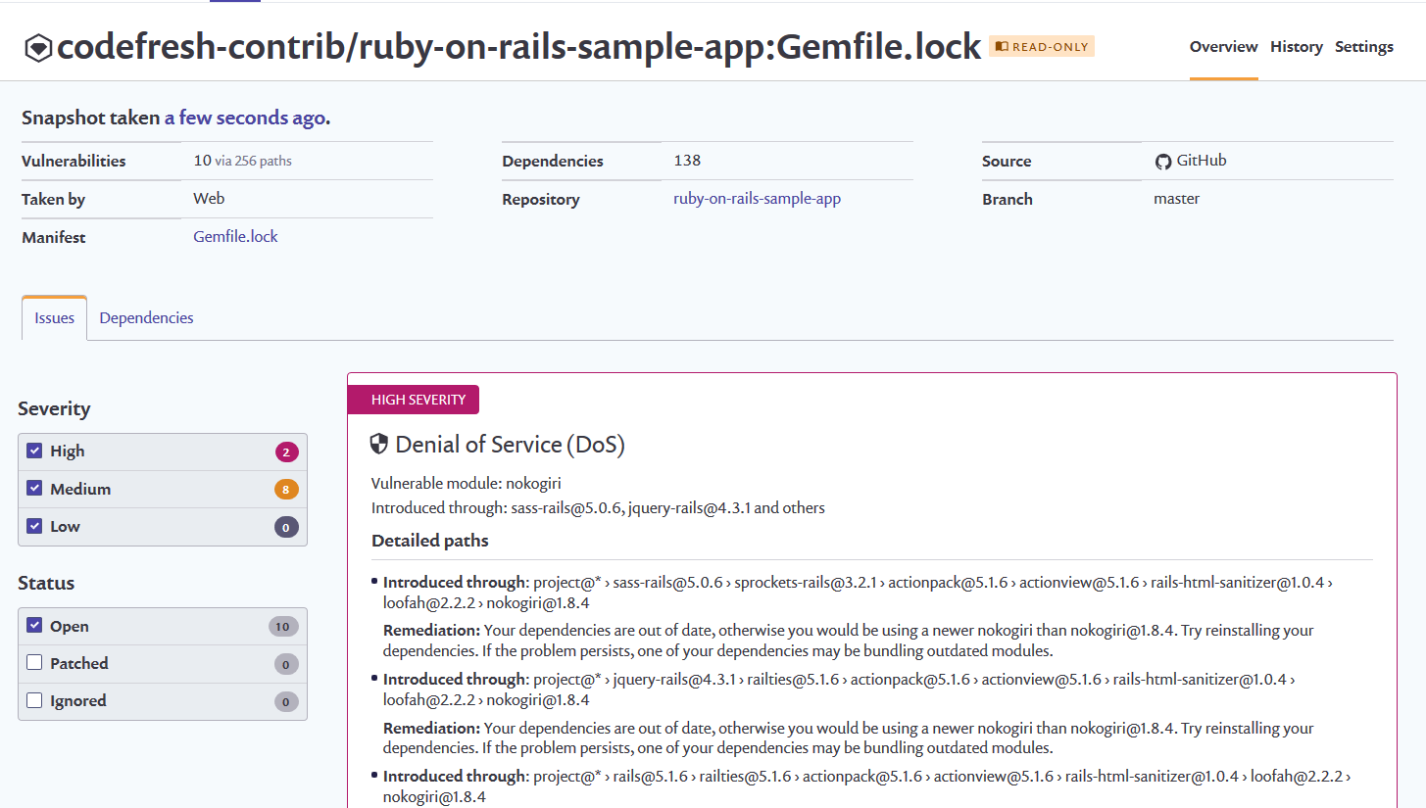Click the High severity count badge

[x=286, y=452]
